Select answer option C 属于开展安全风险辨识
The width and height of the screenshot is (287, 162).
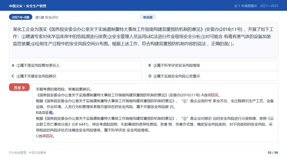75,76
